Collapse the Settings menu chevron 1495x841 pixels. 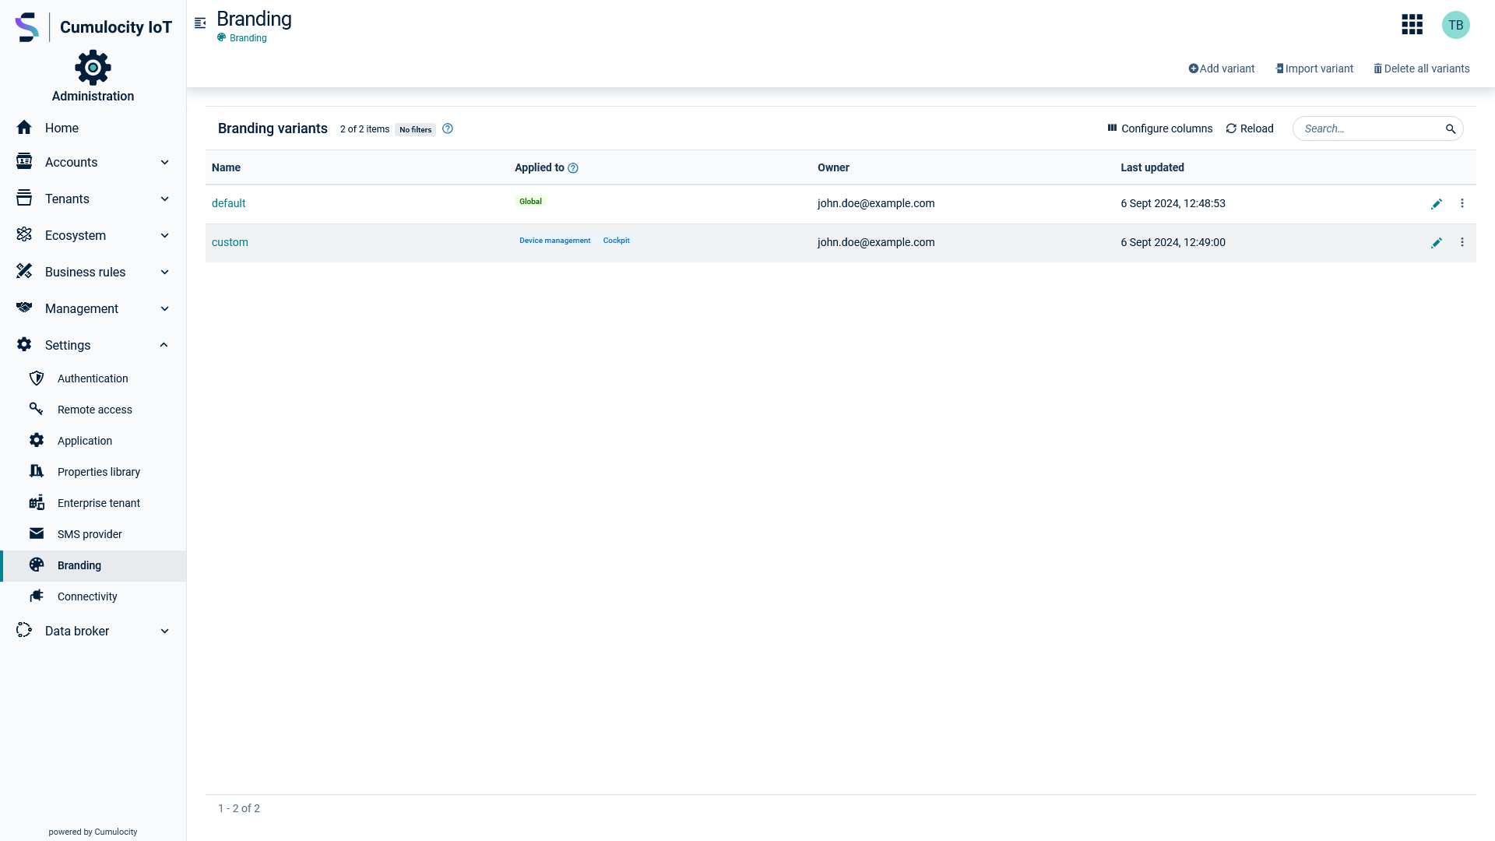pyautogui.click(x=164, y=345)
